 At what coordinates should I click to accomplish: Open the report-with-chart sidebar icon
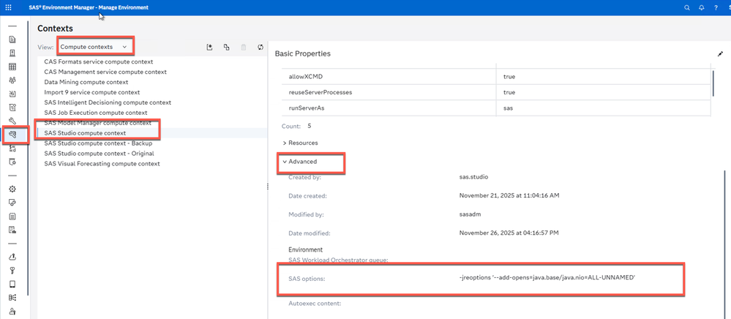coord(12,230)
